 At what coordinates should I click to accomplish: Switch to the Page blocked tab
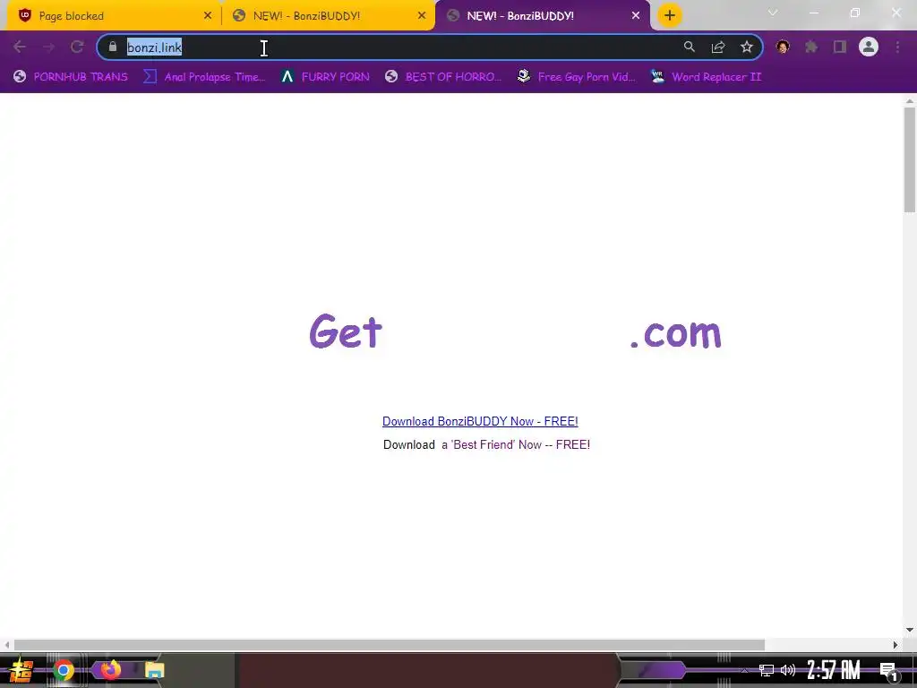pyautogui.click(x=114, y=16)
